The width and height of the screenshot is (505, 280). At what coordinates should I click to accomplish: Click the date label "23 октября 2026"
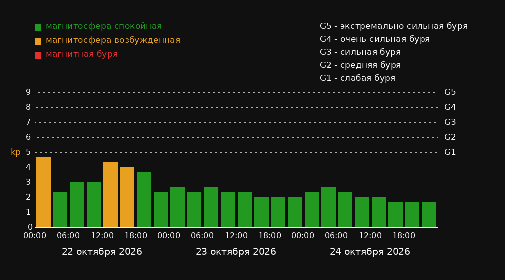(236, 252)
